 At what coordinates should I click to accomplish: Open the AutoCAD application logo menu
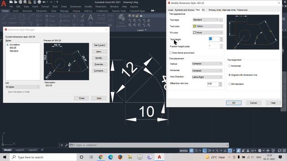(x=4, y=3)
